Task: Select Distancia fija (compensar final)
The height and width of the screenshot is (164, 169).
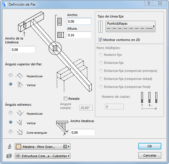Action: click(x=101, y=87)
